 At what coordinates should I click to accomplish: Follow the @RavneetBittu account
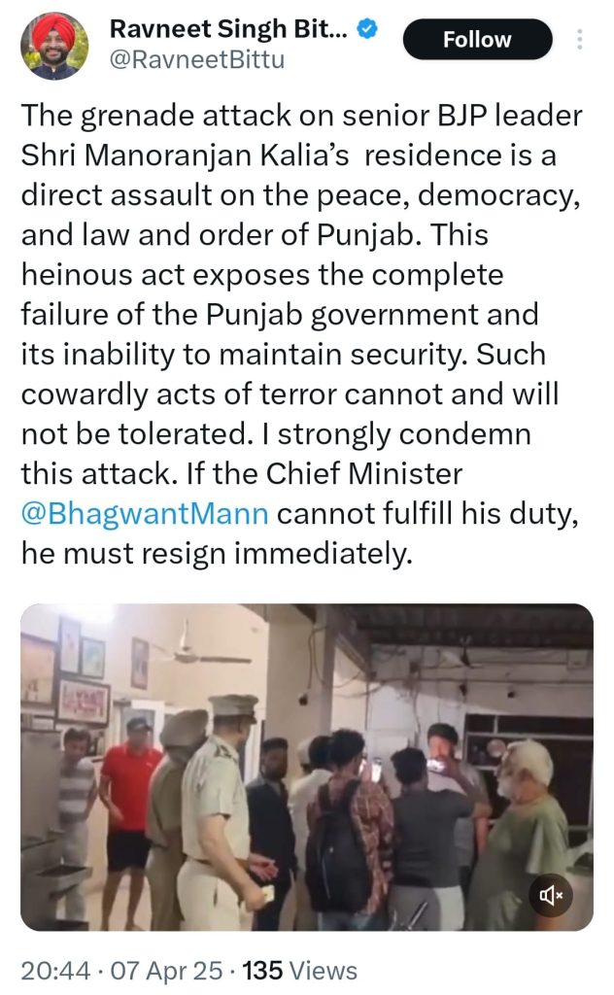477,39
